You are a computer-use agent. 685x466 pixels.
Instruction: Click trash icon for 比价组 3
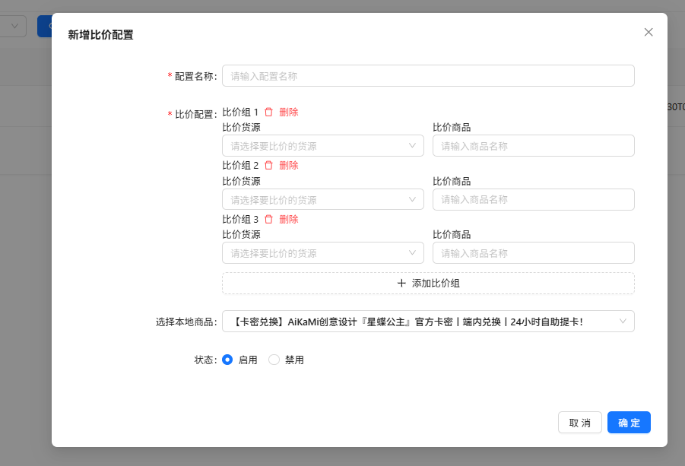(x=268, y=219)
